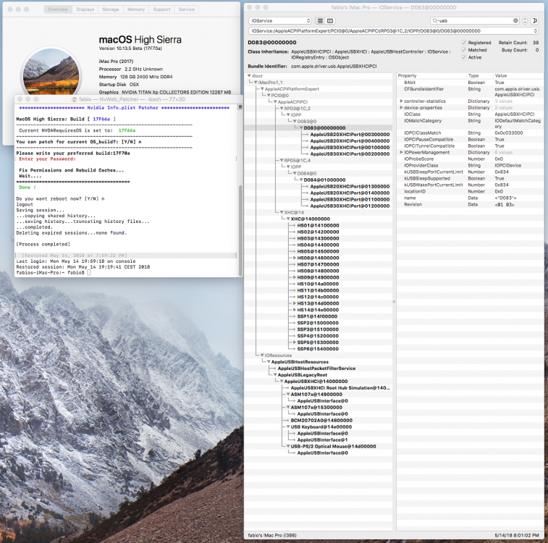The width and height of the screenshot is (548, 543).
Task: Expand the HS09@14900000 node
Action: click(x=295, y=277)
